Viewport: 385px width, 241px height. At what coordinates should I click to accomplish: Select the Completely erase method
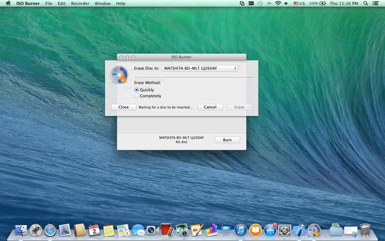click(137, 96)
